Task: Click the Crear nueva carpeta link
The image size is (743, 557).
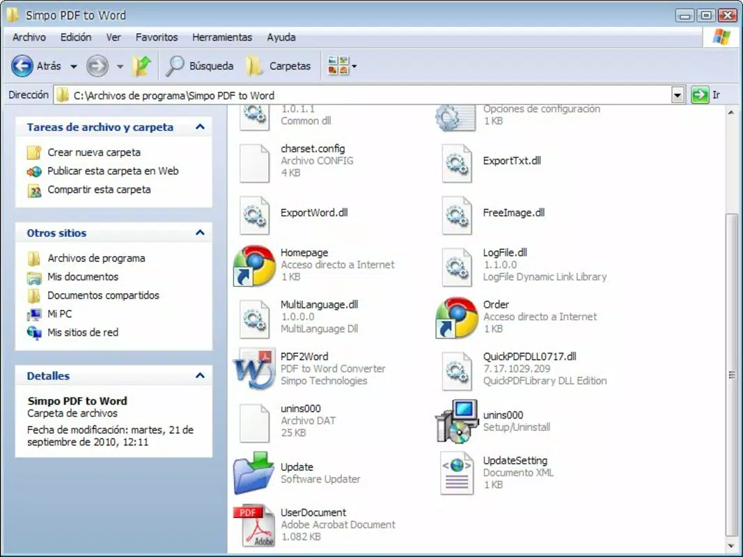Action: 94,152
